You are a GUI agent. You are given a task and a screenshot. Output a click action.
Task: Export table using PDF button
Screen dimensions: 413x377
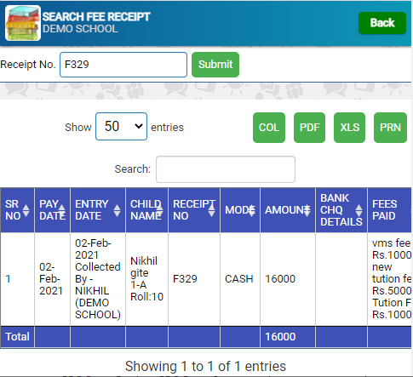309,128
